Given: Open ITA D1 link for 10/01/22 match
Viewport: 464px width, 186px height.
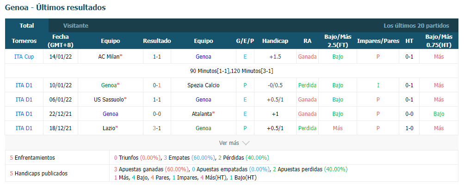Looking at the screenshot, I should coord(24,85).
